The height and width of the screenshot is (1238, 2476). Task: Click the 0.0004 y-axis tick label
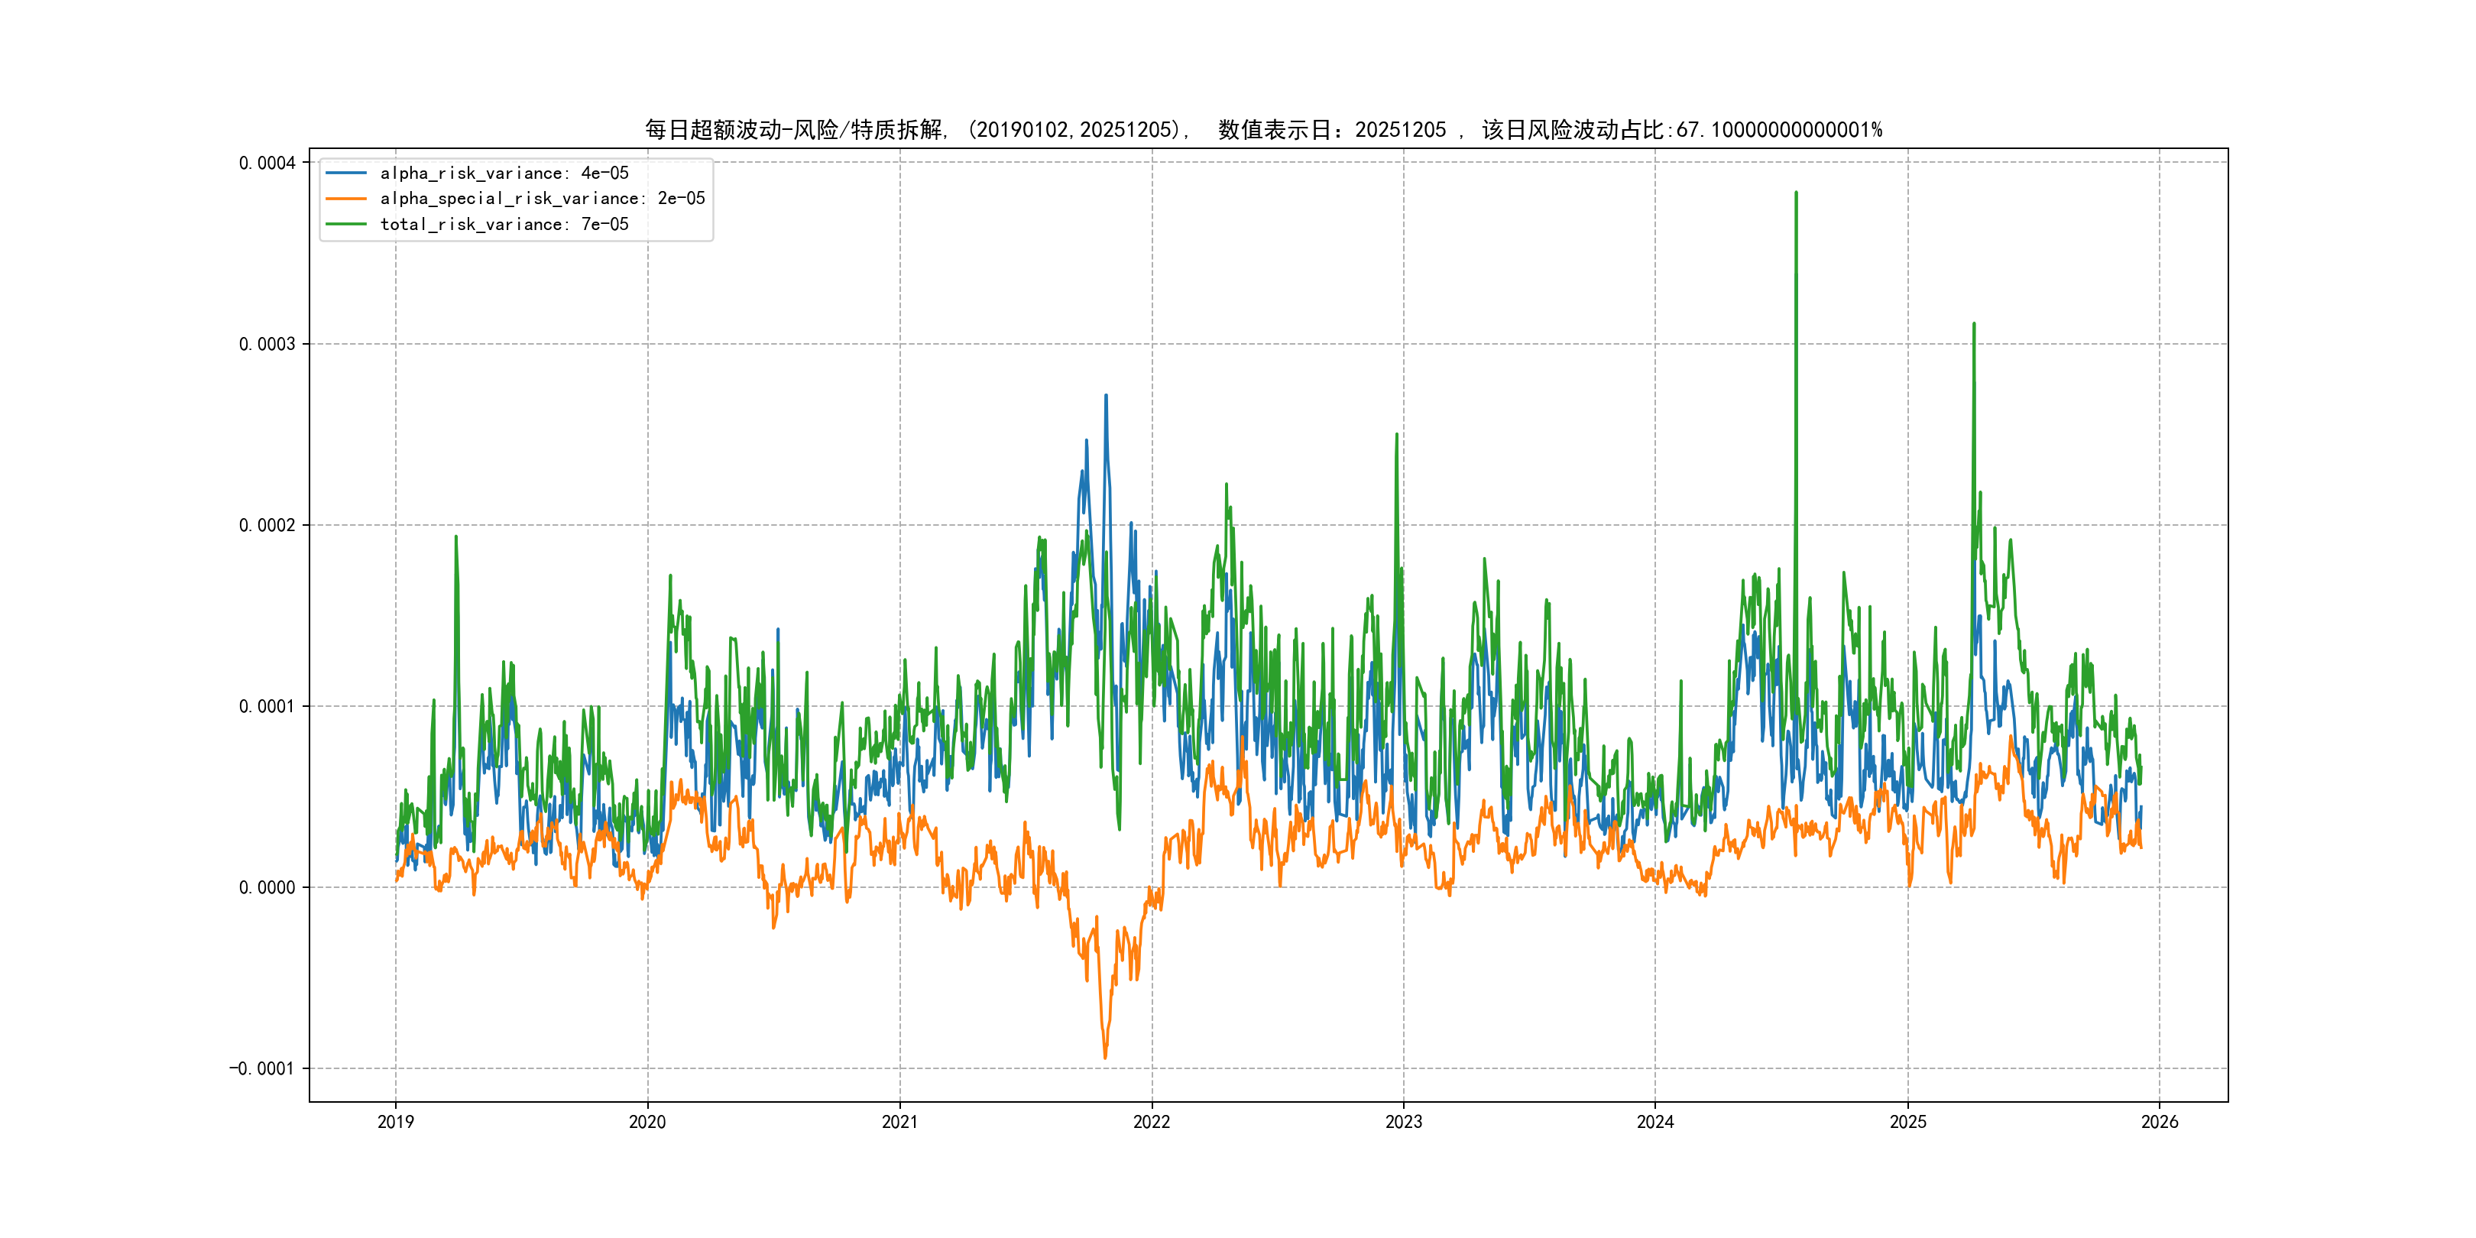[267, 163]
